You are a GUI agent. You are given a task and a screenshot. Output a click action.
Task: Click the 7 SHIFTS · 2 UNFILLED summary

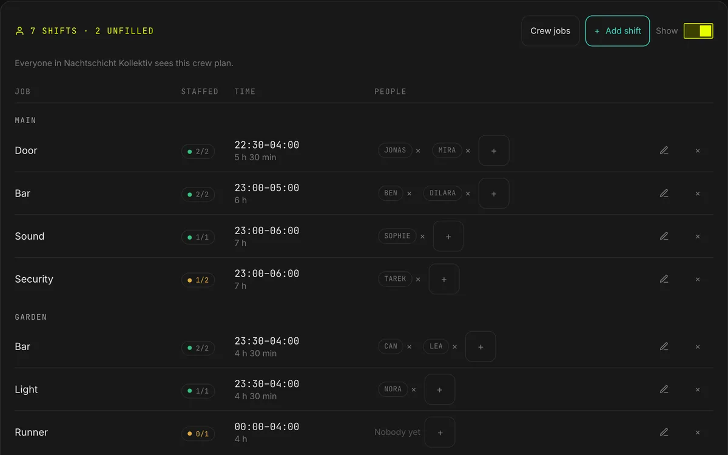(84, 31)
